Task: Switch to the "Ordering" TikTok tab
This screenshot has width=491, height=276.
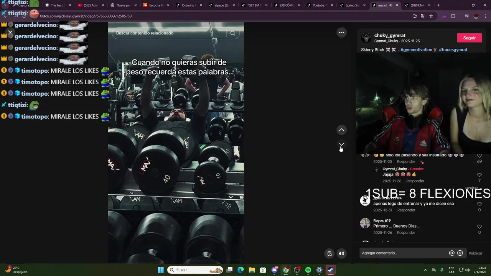Action: pos(188,5)
